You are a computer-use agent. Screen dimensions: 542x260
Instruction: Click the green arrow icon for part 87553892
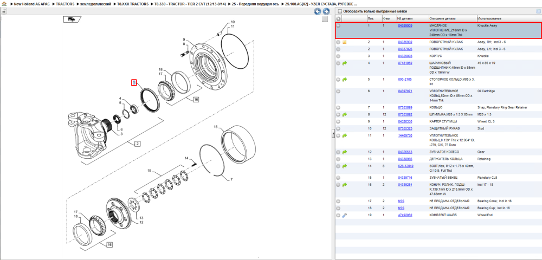pyautogui.click(x=344, y=114)
